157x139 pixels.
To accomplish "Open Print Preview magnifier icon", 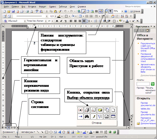I will click(32, 11).
